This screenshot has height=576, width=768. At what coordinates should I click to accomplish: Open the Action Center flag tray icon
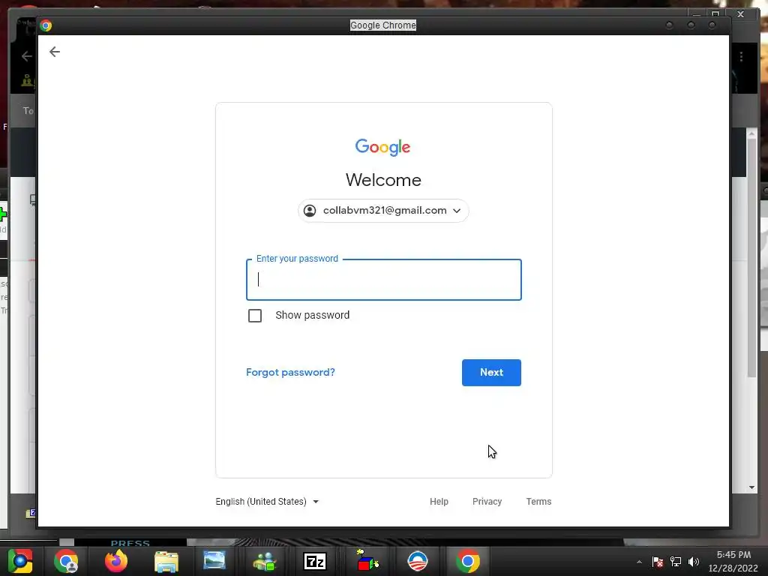coord(658,562)
